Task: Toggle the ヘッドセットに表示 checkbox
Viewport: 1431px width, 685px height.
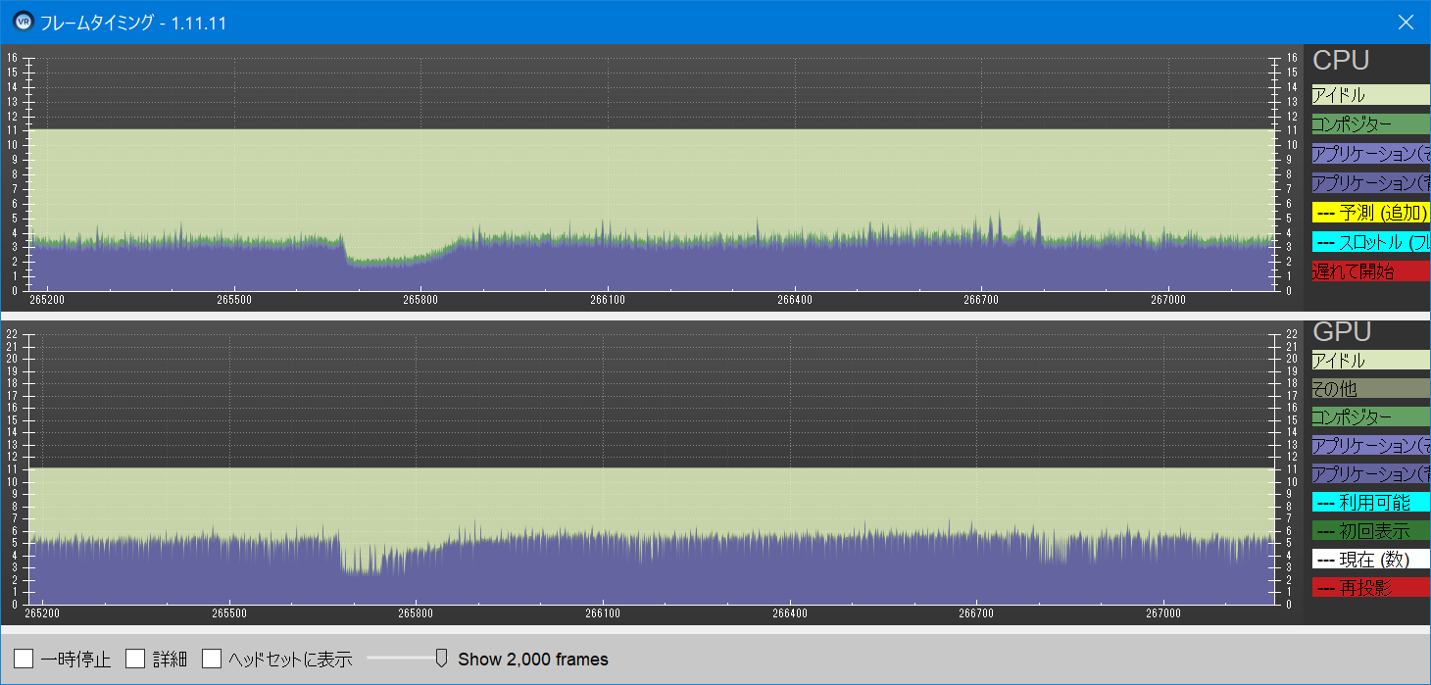Action: [x=212, y=659]
